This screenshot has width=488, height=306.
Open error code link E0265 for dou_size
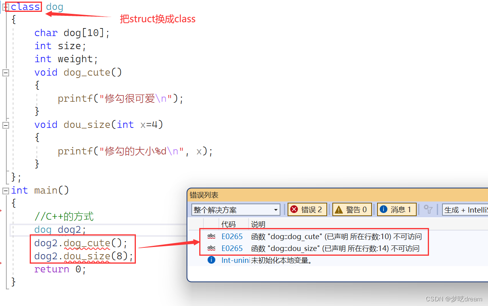point(232,249)
